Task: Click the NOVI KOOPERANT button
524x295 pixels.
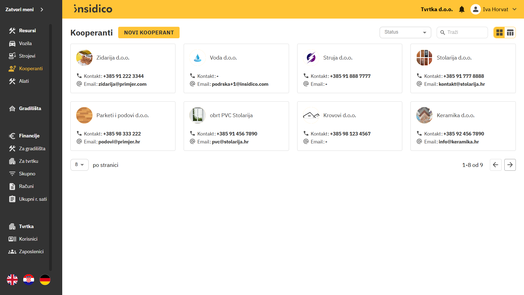Action: tap(149, 33)
